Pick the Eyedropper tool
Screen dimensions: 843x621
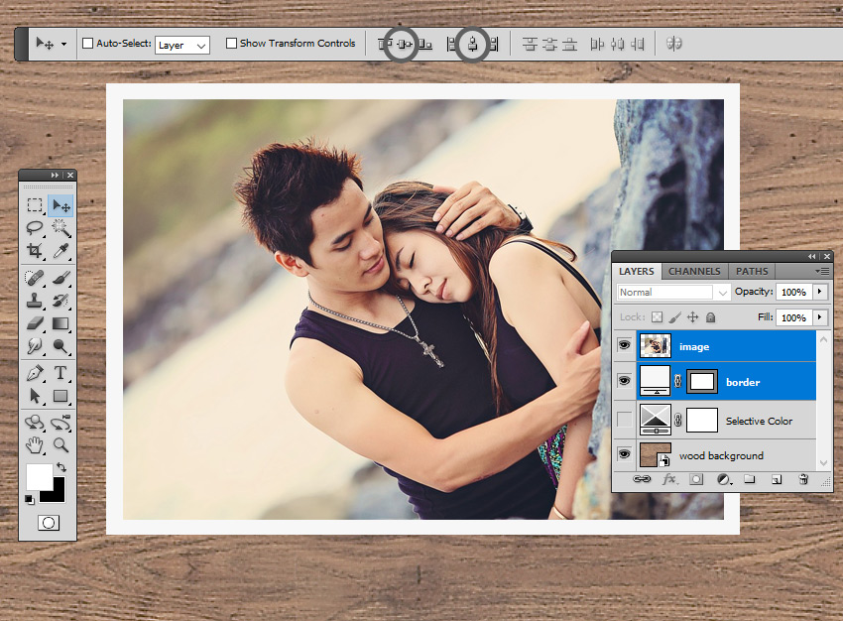point(60,251)
